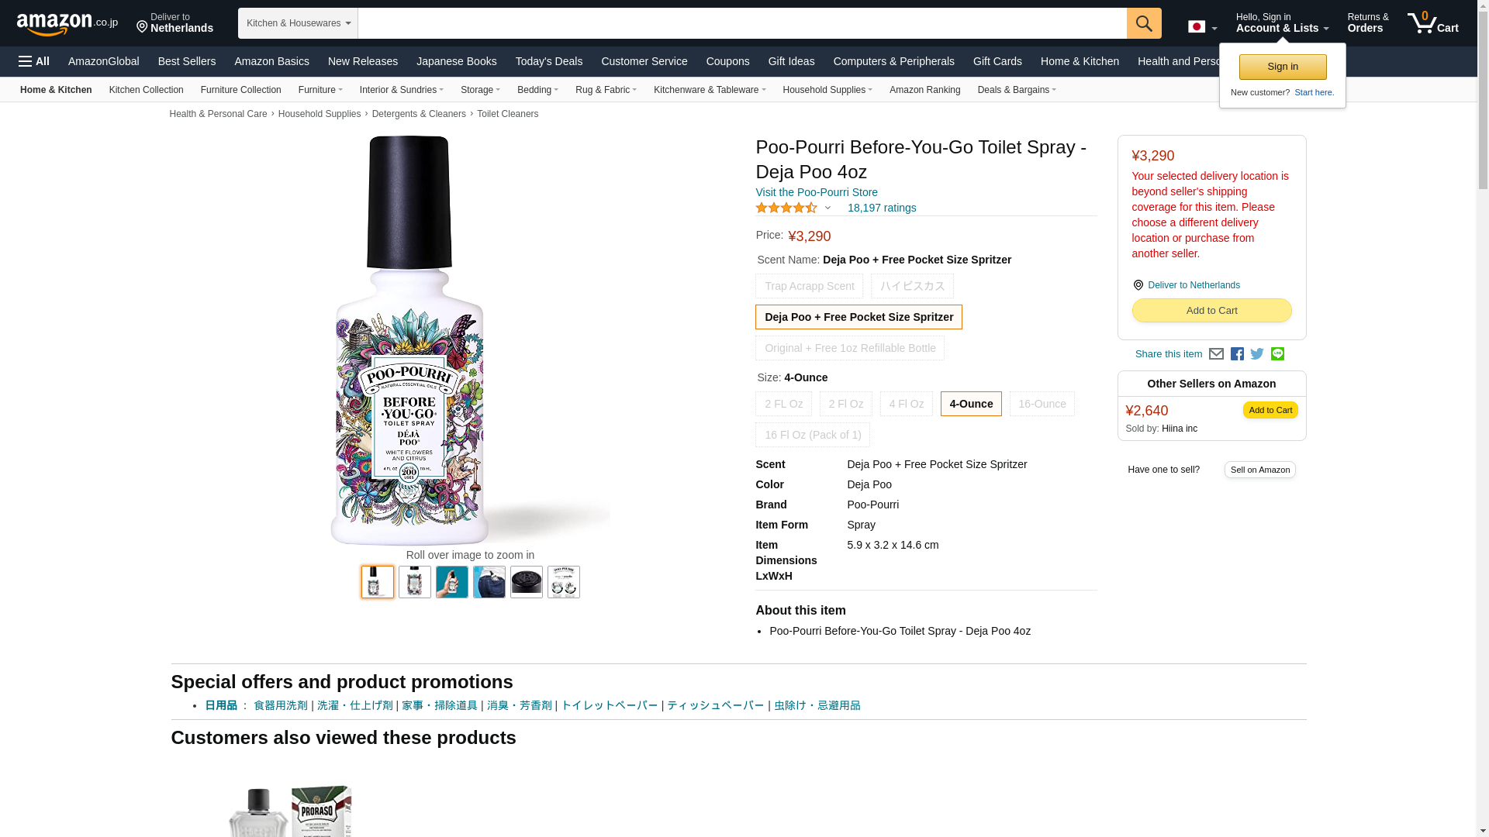Go to Amazon.co.jp home logo
1489x837 pixels.
pos(67,24)
